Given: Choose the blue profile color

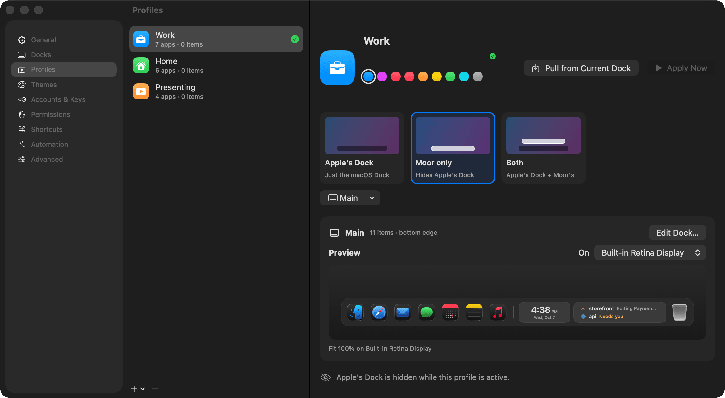Looking at the screenshot, I should 368,76.
